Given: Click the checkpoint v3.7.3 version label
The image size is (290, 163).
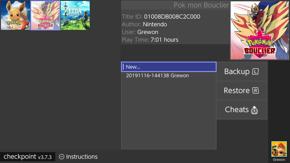Looking at the screenshot, I should (x=28, y=157).
